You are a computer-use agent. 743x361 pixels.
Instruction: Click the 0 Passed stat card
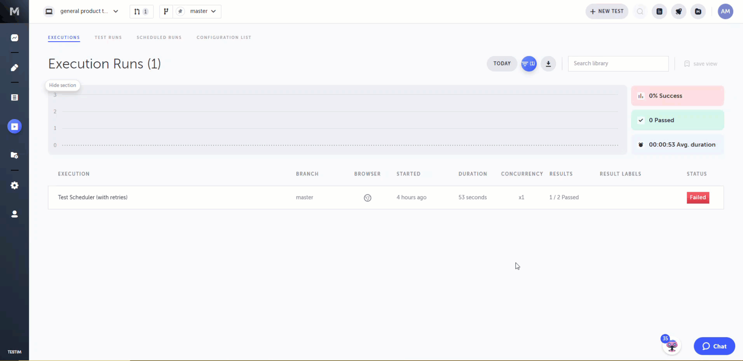coord(677,120)
